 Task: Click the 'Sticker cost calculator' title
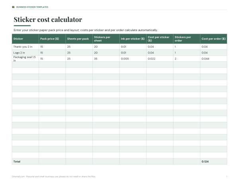click(48, 20)
